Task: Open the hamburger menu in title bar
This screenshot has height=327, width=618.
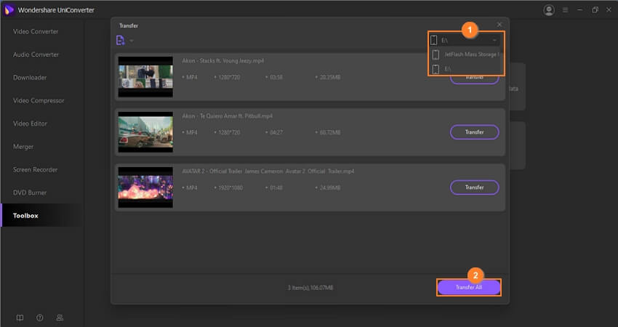Action: point(565,10)
